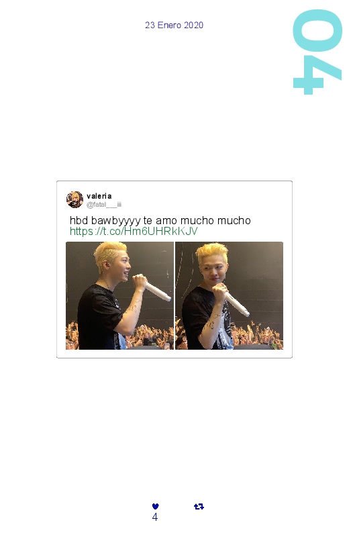The width and height of the screenshot is (349, 539).
Task: Click the retweet arrows icon
Action: point(199,506)
